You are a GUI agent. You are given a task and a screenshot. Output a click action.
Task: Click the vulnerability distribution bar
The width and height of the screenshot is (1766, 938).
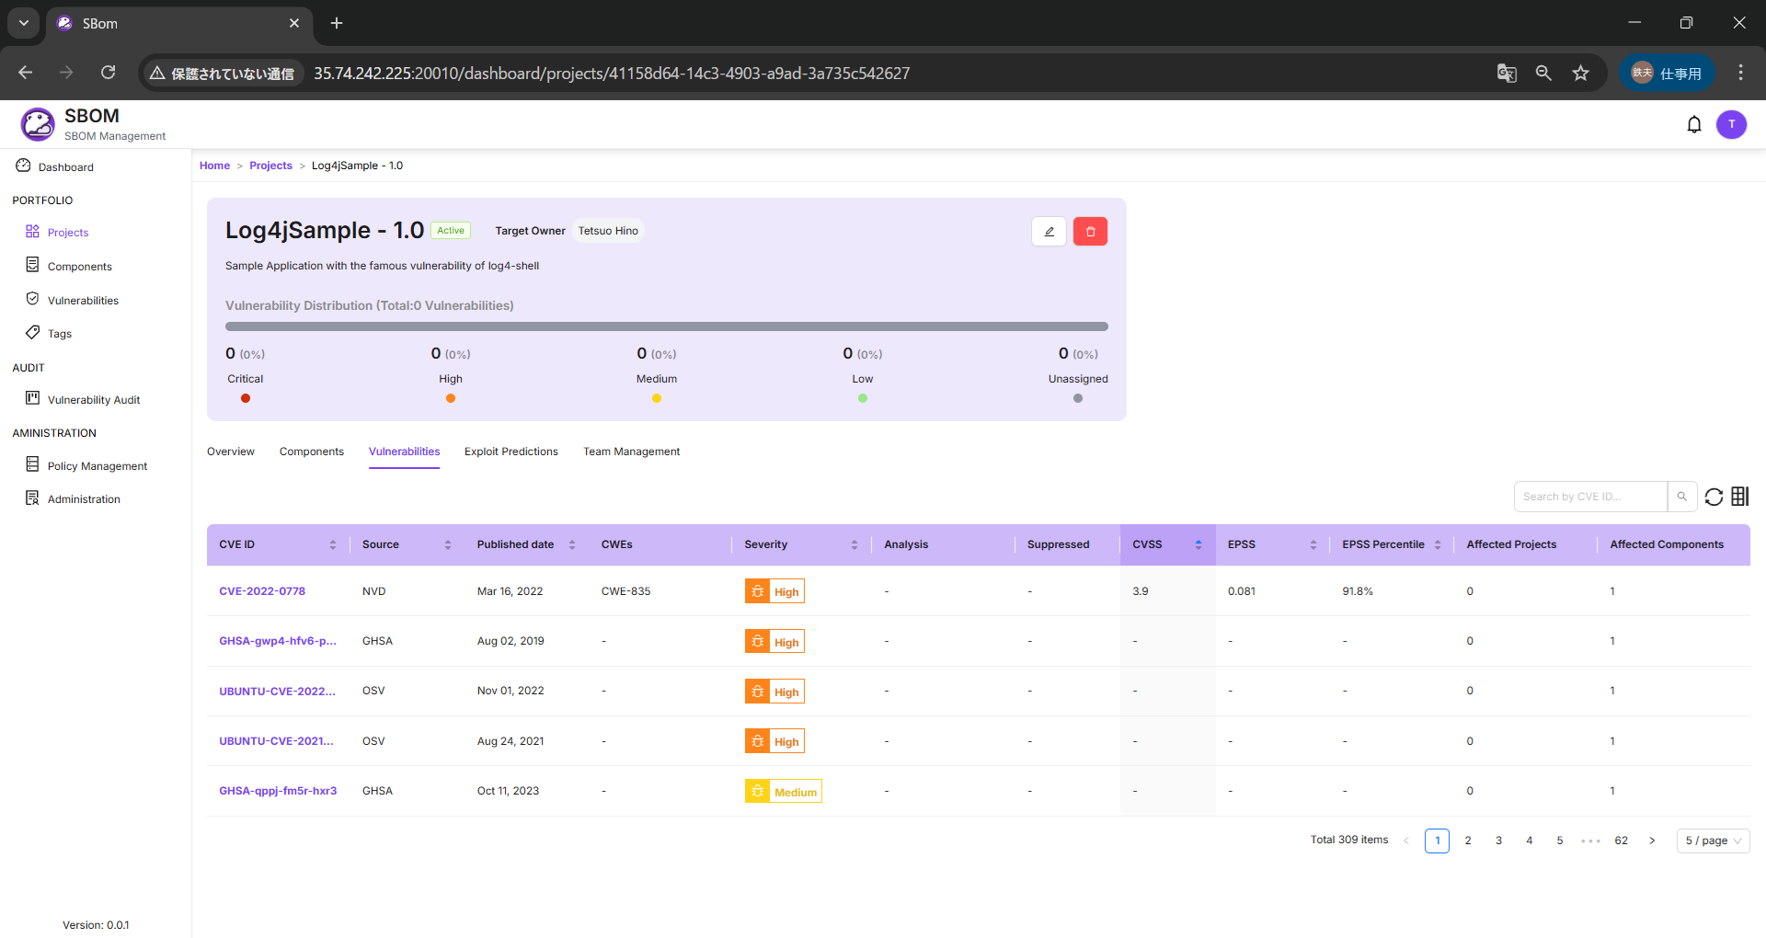click(666, 326)
